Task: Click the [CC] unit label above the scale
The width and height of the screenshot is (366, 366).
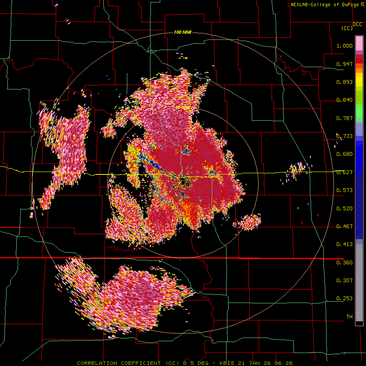Action: point(347,28)
